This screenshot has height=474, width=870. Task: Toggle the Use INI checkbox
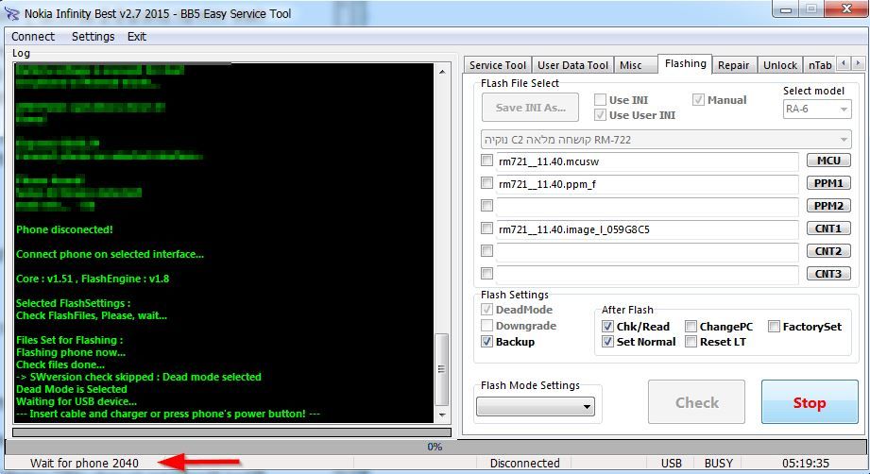pos(600,100)
